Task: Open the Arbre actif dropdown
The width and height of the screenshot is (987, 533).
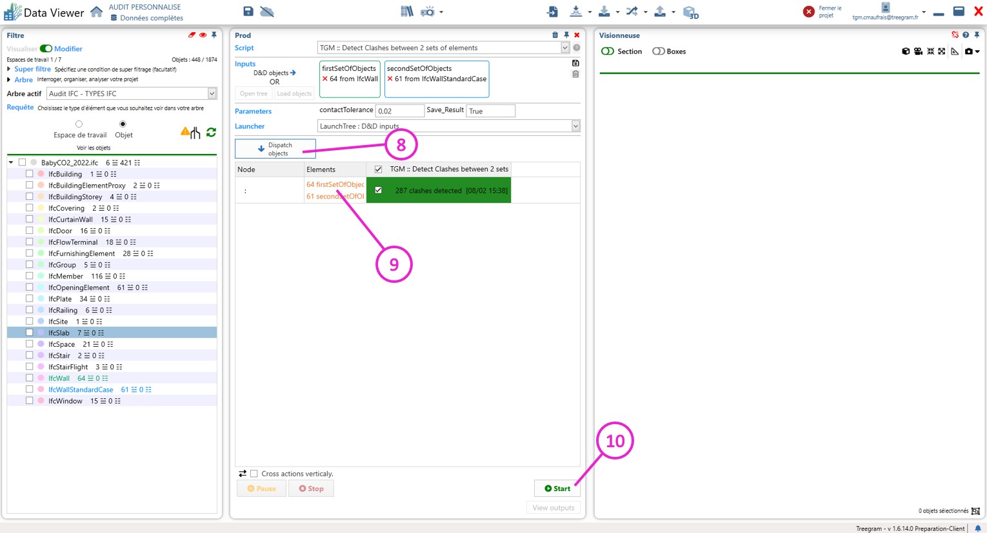Action: [x=212, y=93]
